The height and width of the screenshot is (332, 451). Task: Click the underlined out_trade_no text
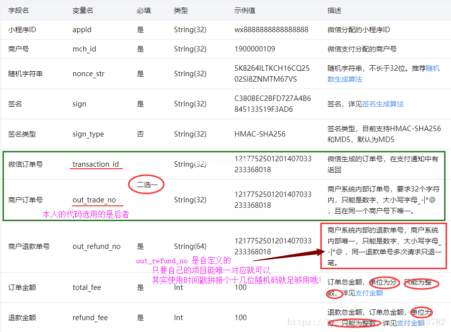pyautogui.click(x=94, y=199)
